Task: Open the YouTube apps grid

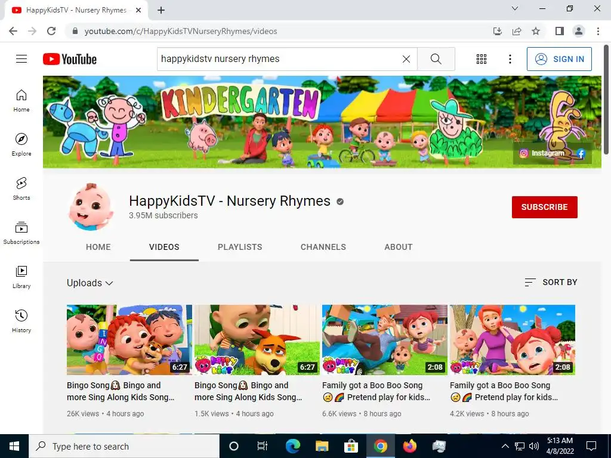Action: pyautogui.click(x=482, y=59)
